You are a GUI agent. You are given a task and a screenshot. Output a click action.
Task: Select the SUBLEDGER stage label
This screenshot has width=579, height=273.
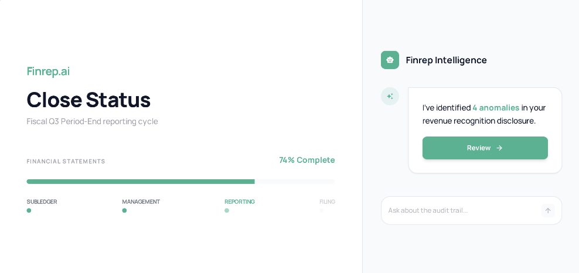tap(42, 202)
